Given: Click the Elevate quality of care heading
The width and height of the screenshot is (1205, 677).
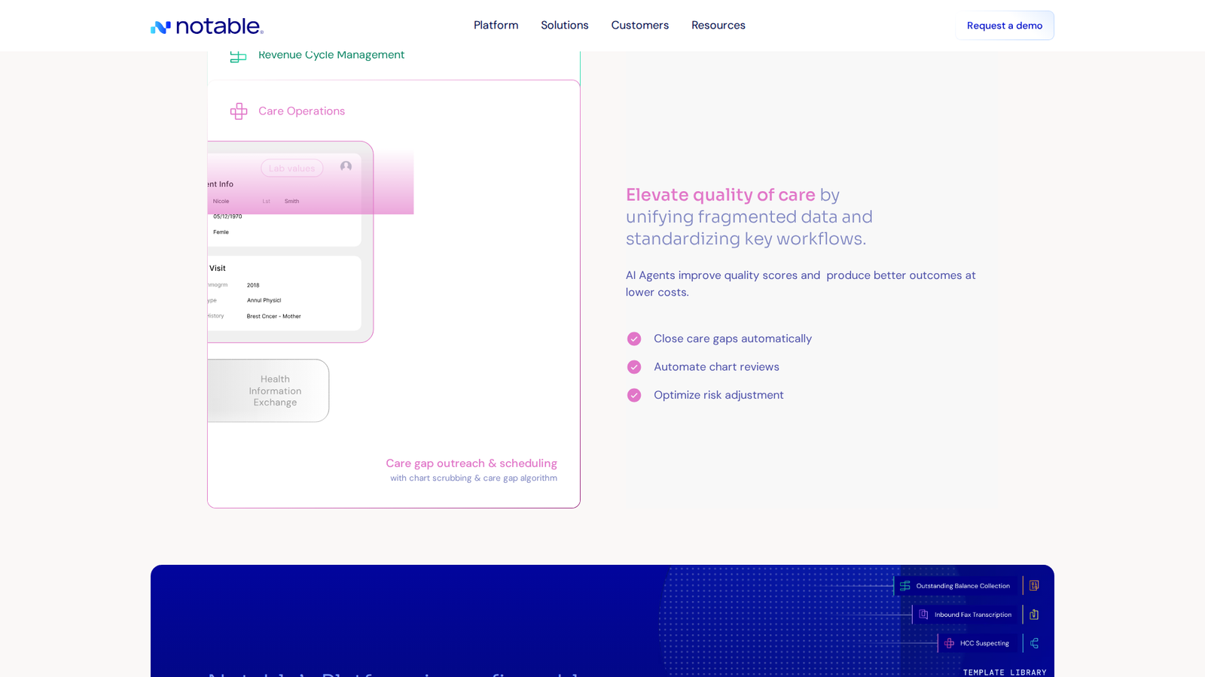Looking at the screenshot, I should pos(721,195).
